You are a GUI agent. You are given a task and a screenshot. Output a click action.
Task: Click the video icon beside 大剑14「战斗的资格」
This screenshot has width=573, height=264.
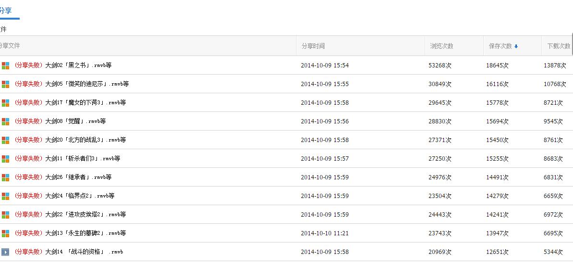tap(5, 252)
